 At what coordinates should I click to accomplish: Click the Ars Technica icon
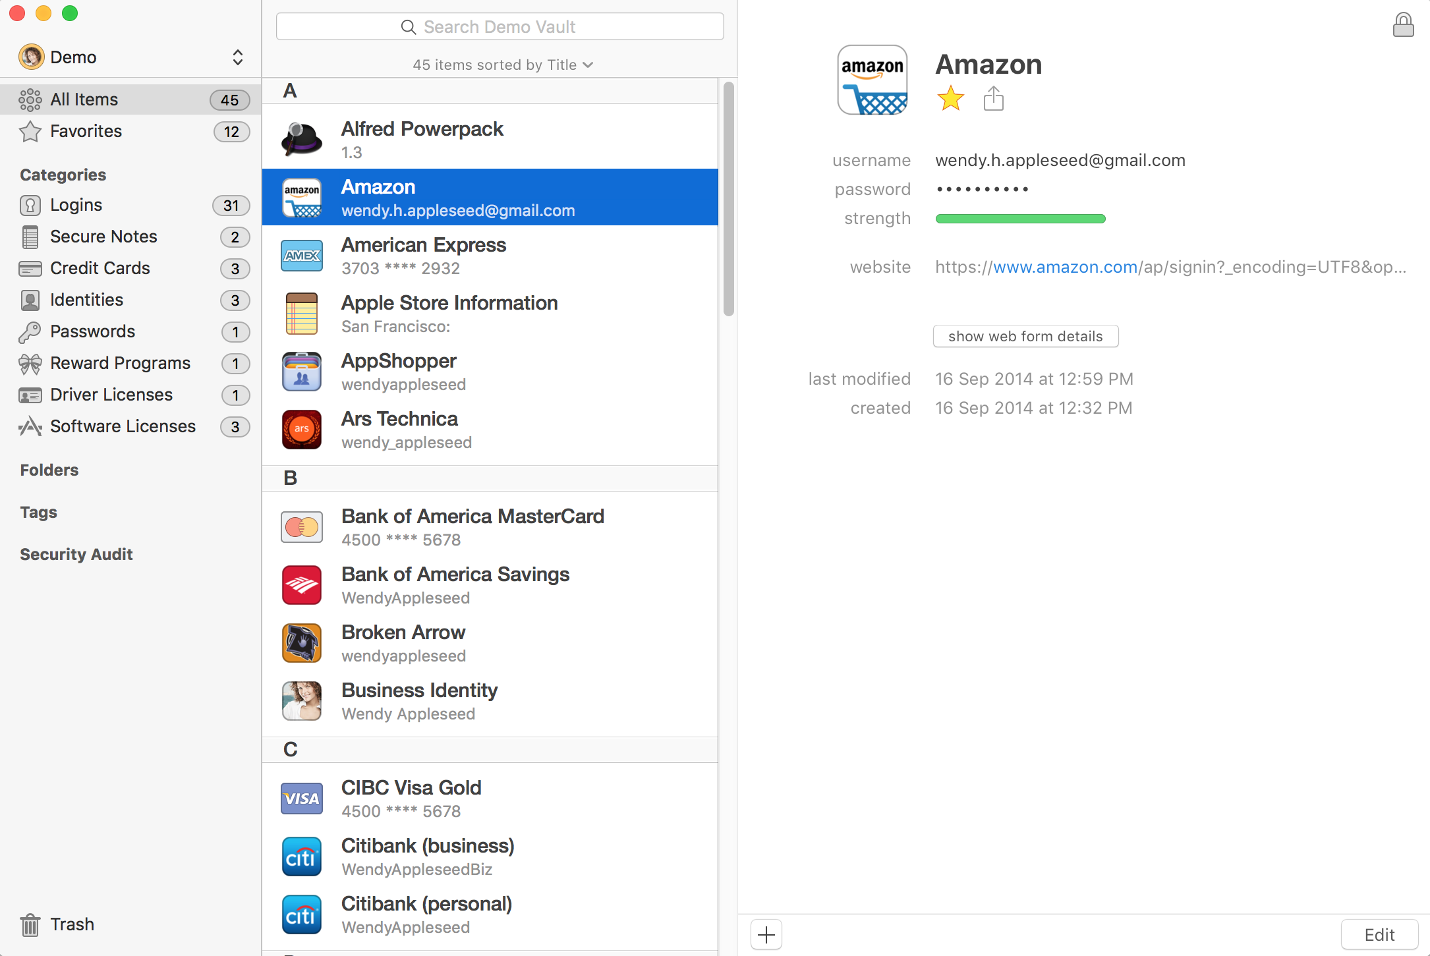click(x=301, y=430)
